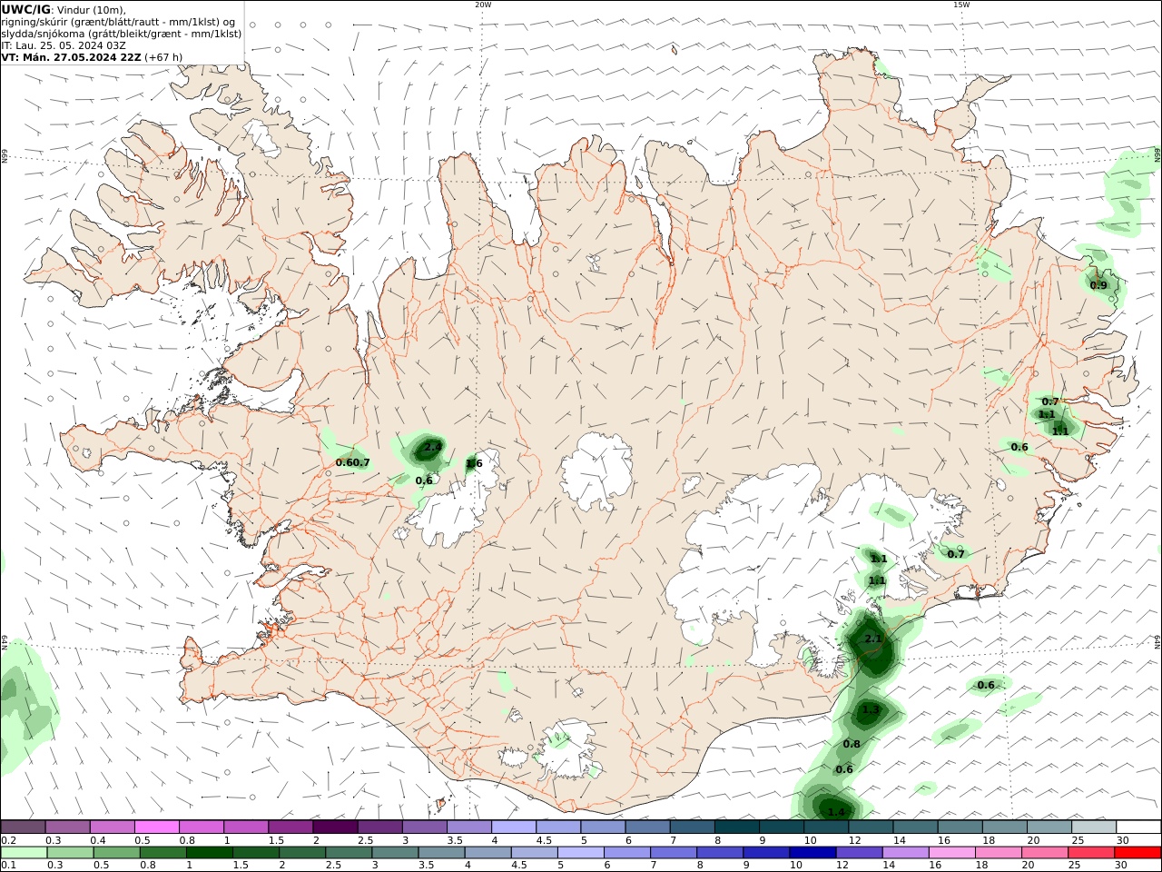Select the rain scale swatch starting at 3.5
This screenshot has width=1162, height=872.
point(443,853)
